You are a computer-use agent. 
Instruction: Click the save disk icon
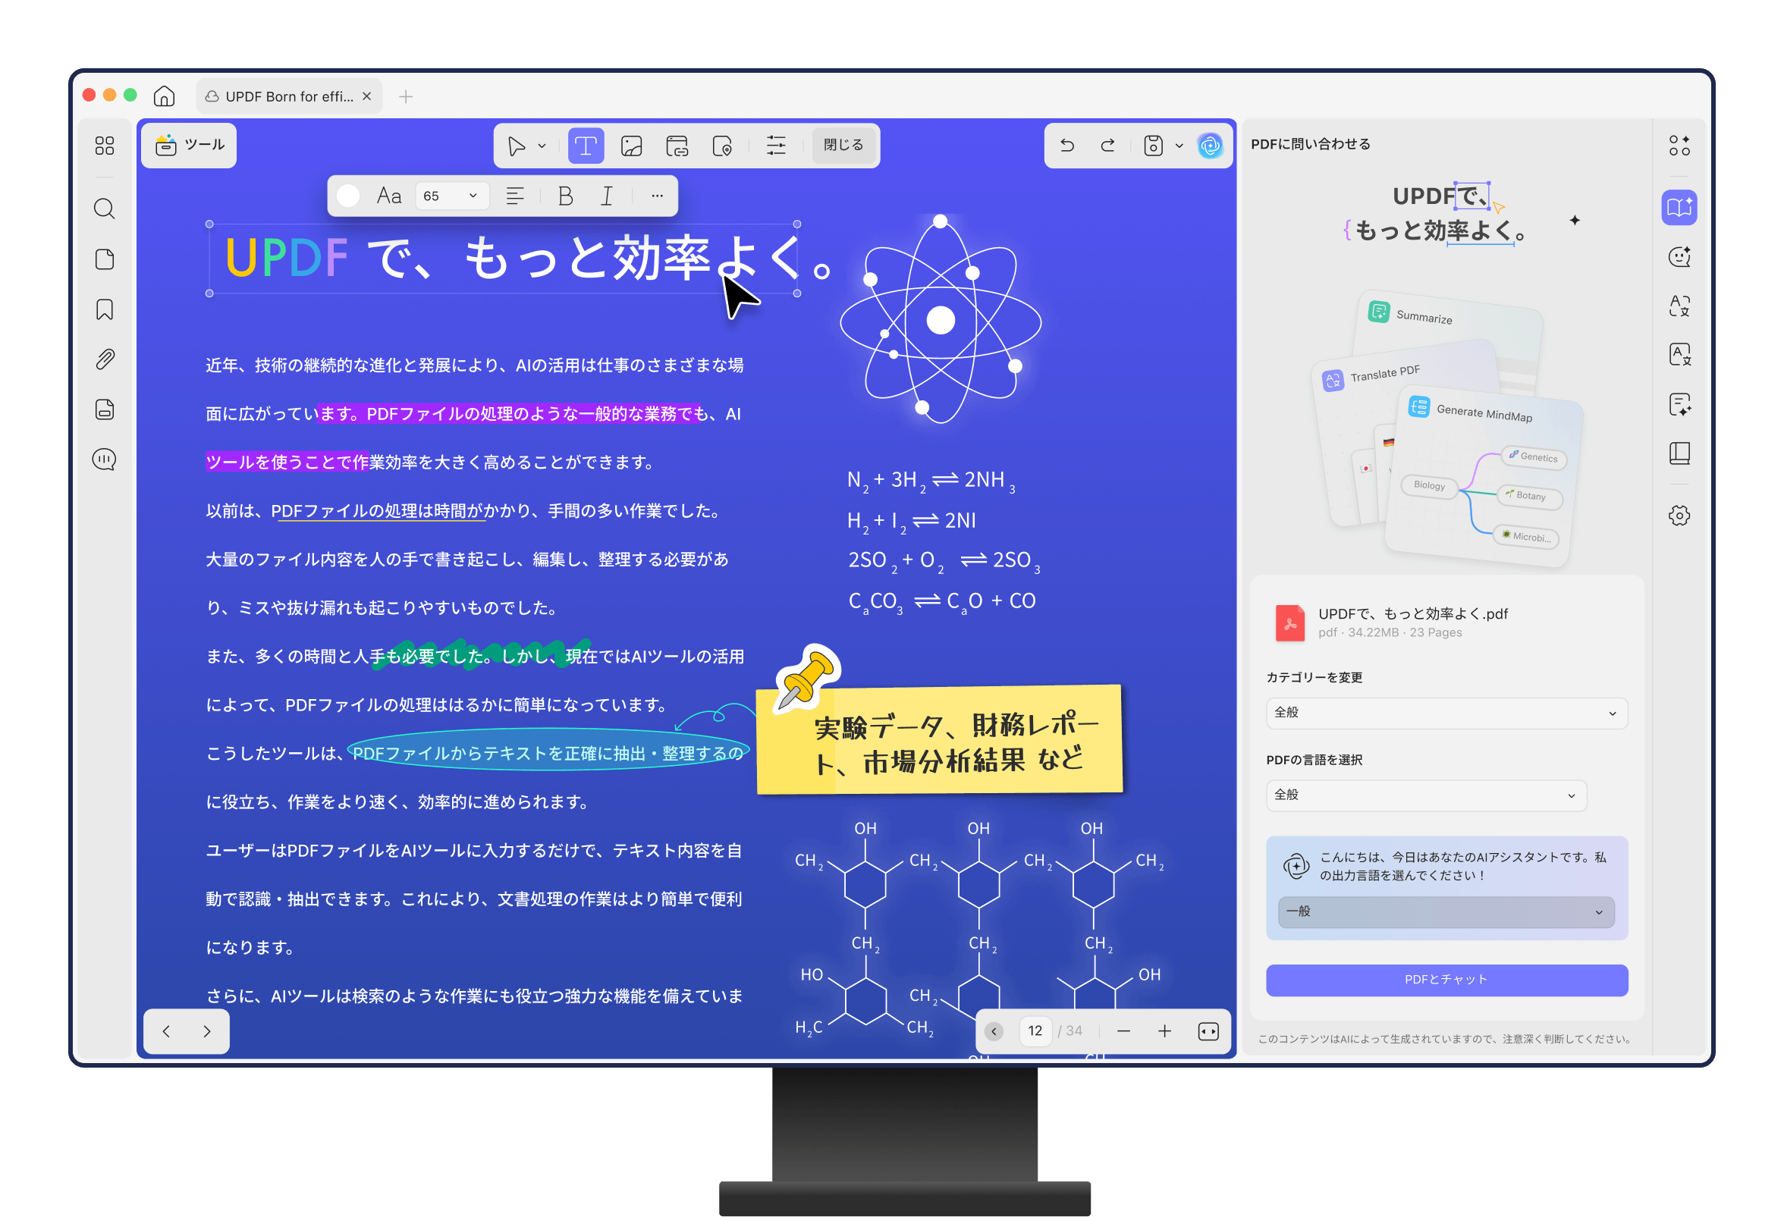1153,146
